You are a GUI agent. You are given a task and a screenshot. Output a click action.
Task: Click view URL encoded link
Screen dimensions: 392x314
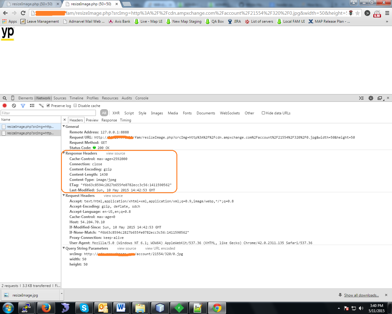[x=160, y=248]
